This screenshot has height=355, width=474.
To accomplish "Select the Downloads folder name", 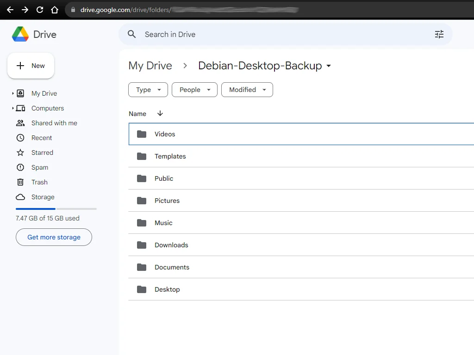I will (171, 245).
